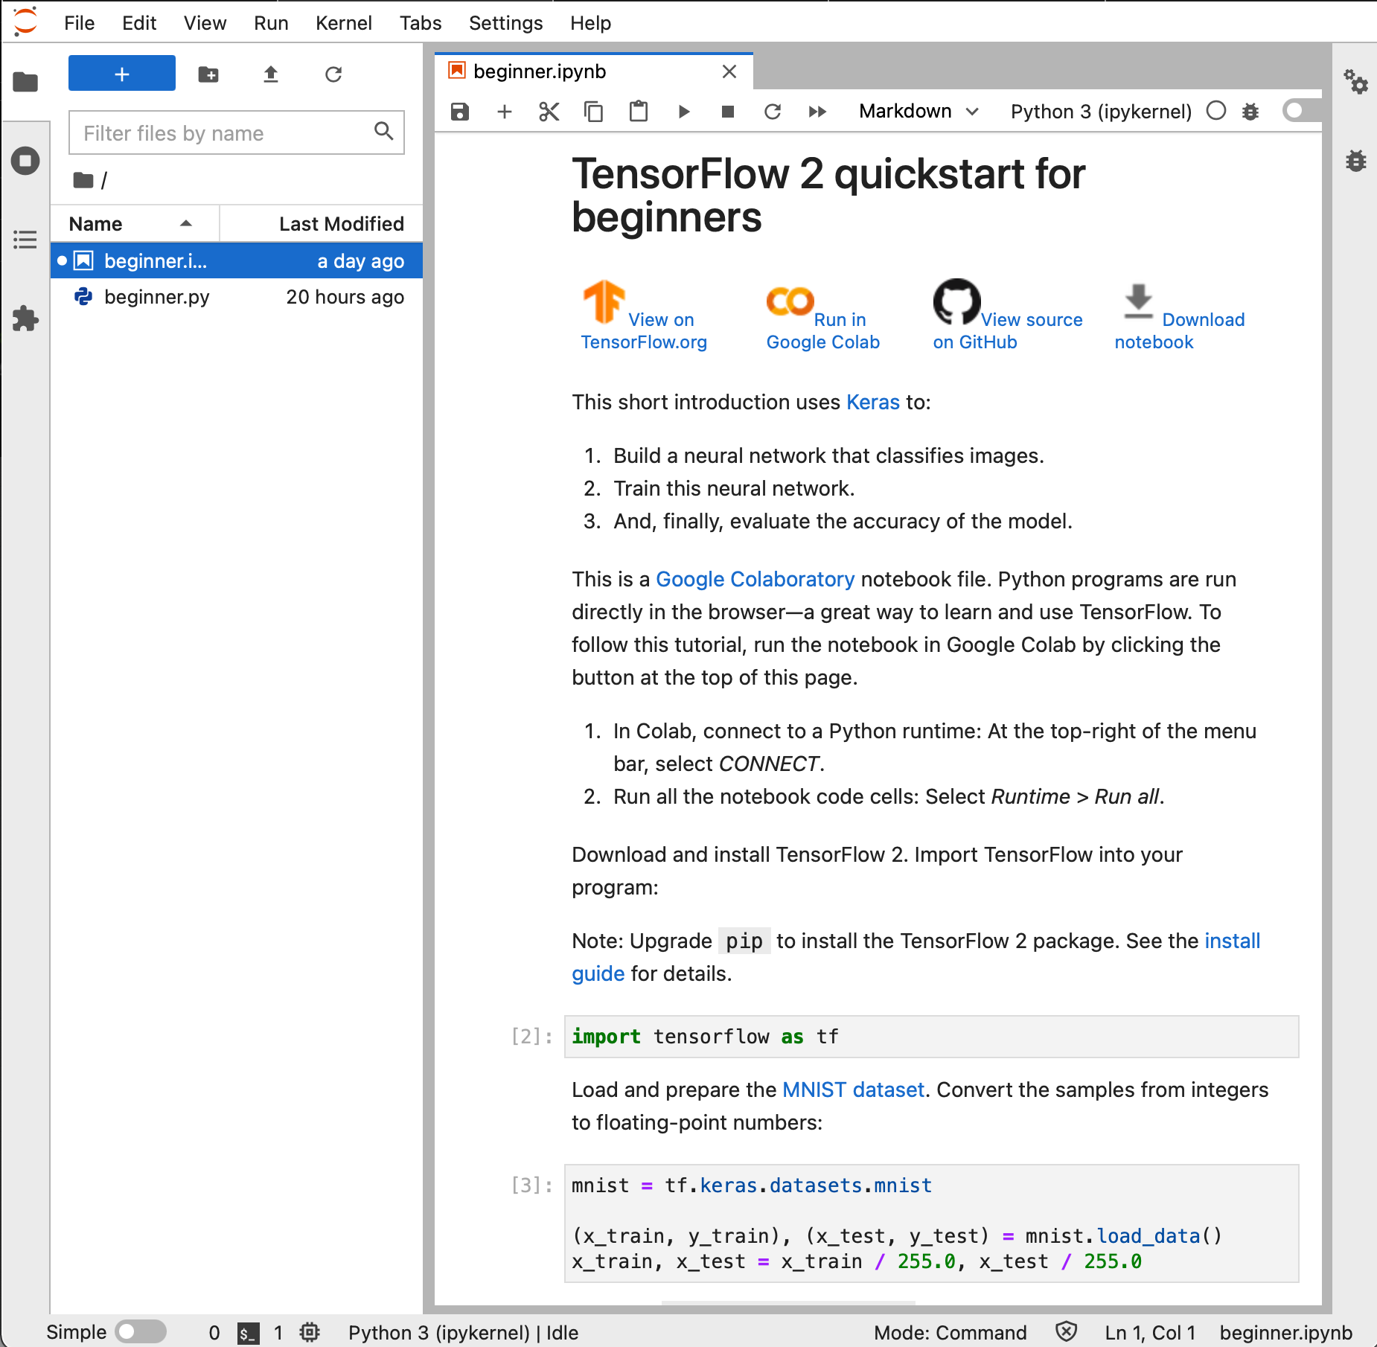1377x1347 pixels.
Task: Select beginner.py in file list
Action: 237,296
